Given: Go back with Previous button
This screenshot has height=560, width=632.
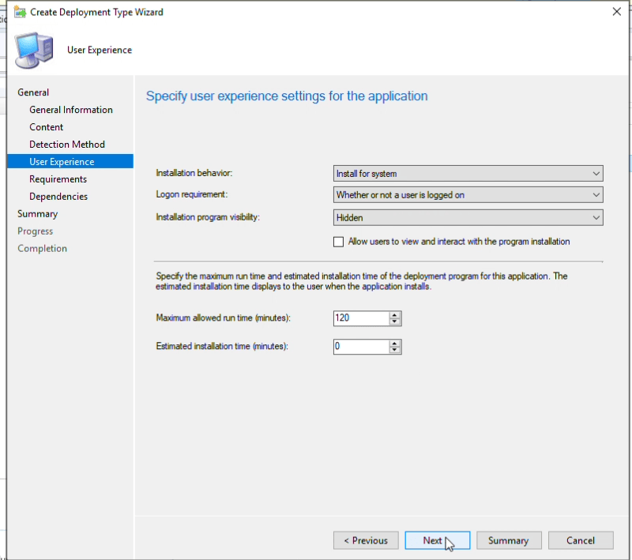Looking at the screenshot, I should click(366, 540).
